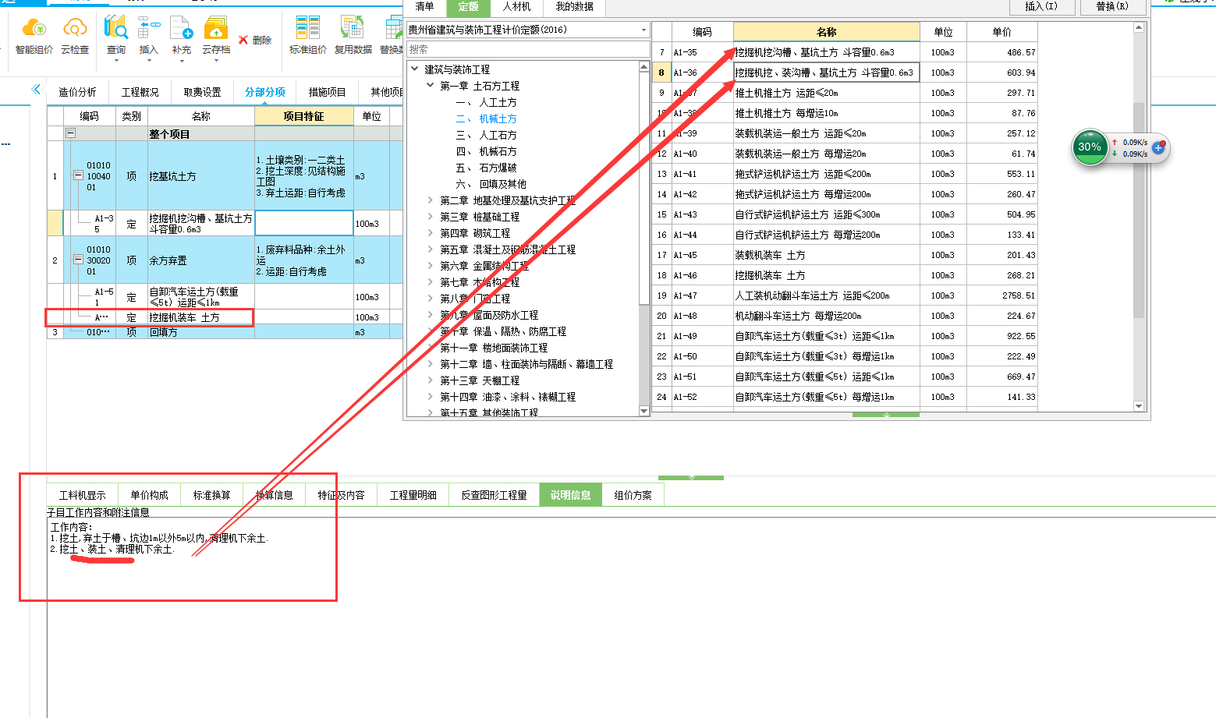Expand 第四章 砌筑工程 chapter node

pos(431,232)
